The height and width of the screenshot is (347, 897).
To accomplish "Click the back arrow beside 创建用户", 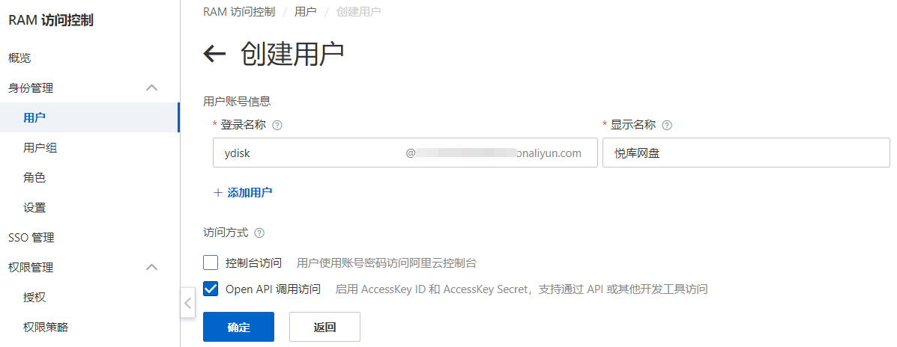I will pyautogui.click(x=214, y=55).
